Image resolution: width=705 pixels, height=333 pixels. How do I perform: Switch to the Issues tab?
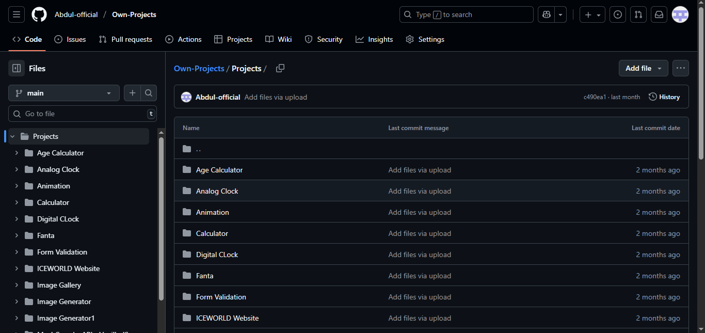70,39
